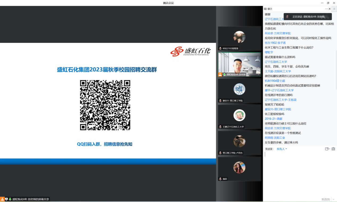Screen dimensions: 337x202
Task: Select the 王娜辽宁石油化工大学 participant tile
Action: (240, 117)
